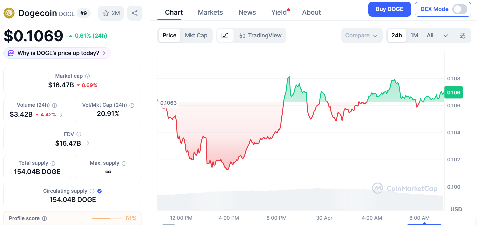Click the USD currency label

point(456,209)
